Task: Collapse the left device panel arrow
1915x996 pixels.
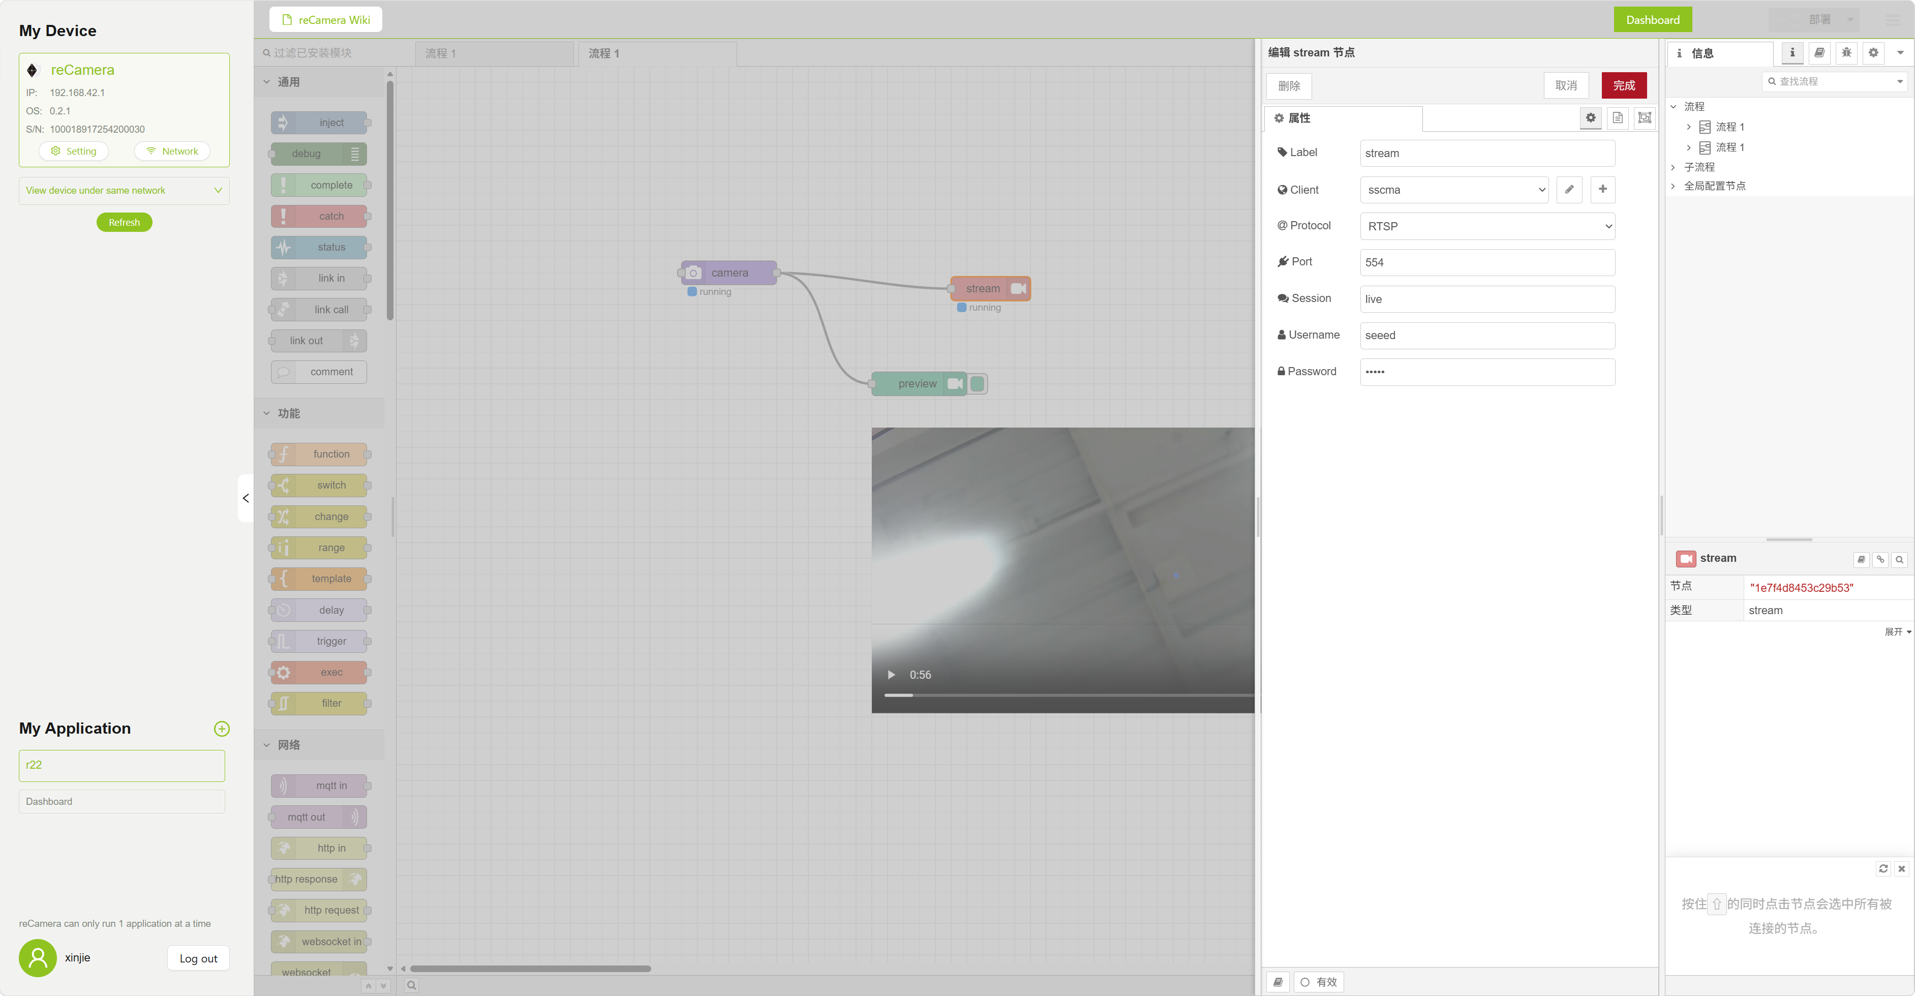Action: (246, 498)
